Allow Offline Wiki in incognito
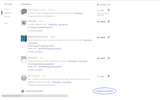Screen dimensions: 160x100 [28, 30]
